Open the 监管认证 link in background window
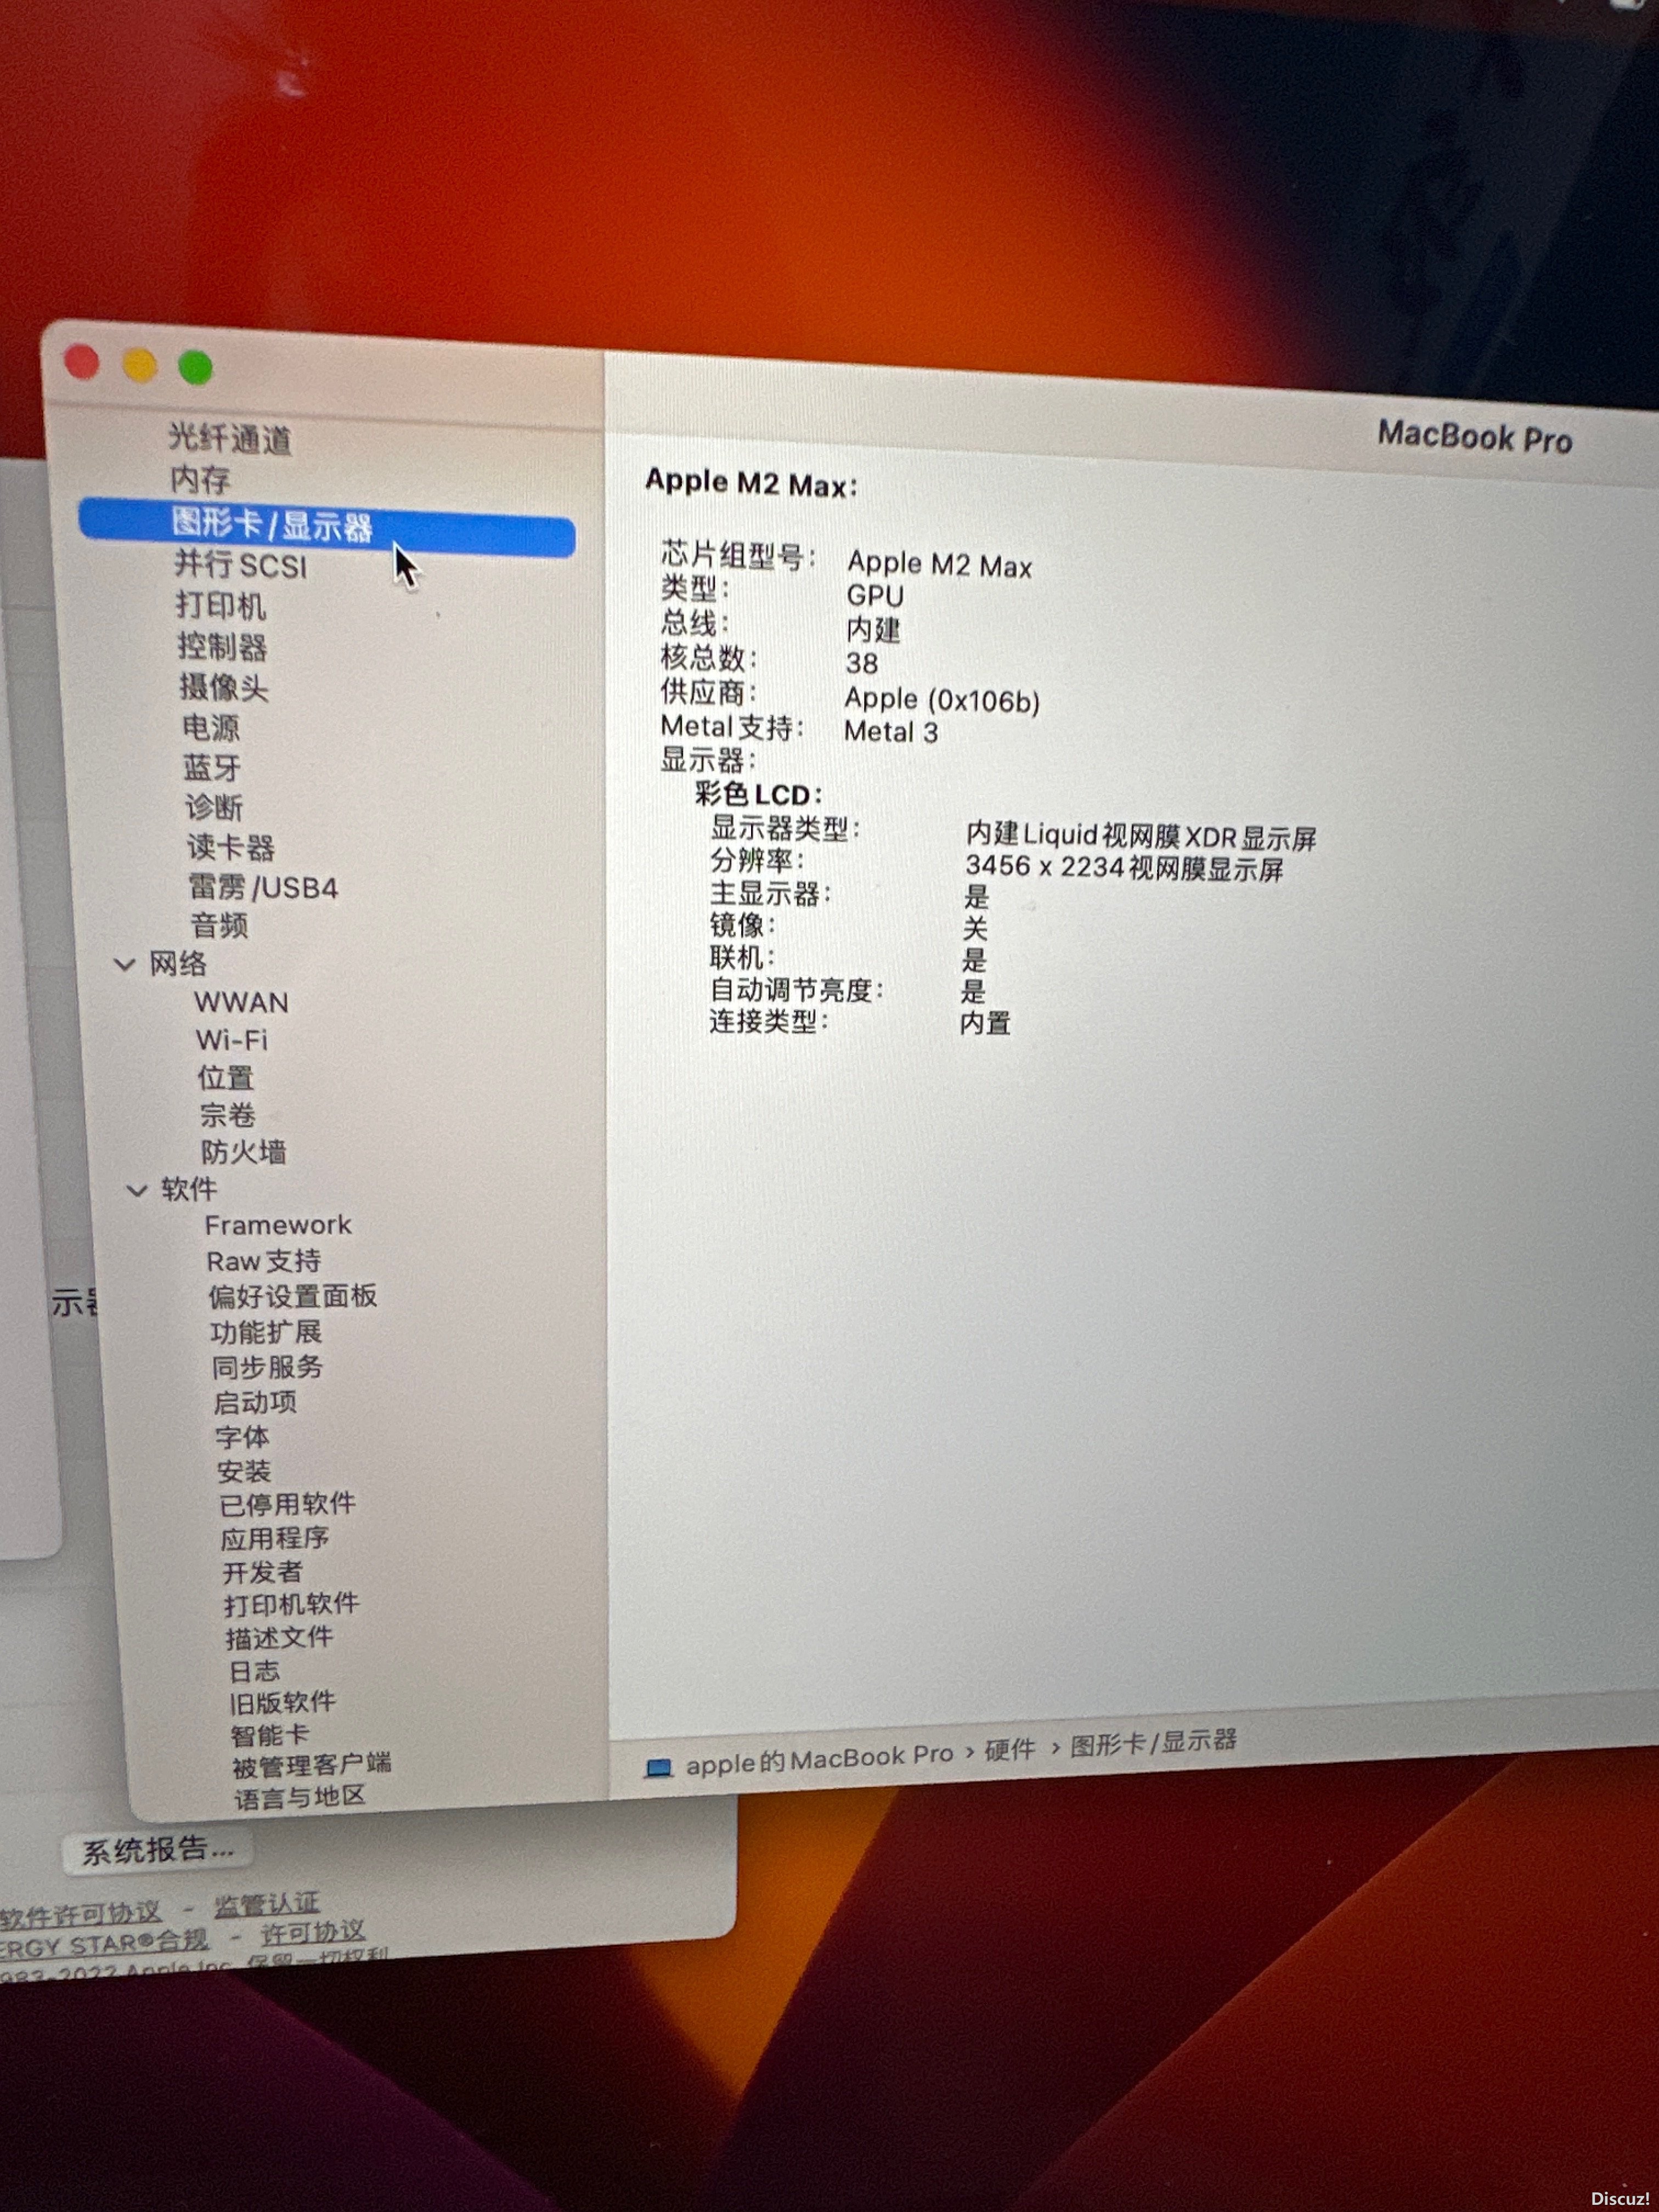Screen dimensions: 1659x2212 [267, 1904]
